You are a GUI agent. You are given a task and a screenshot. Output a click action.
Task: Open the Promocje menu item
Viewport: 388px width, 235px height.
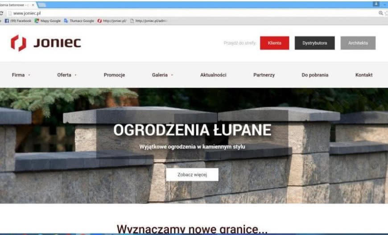point(114,75)
